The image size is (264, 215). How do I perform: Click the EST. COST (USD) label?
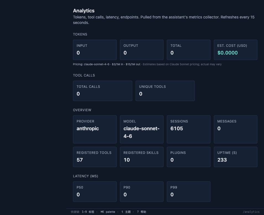click(x=232, y=46)
